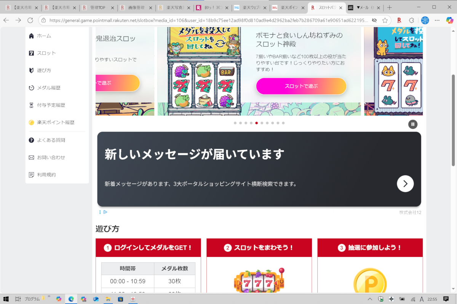Click the arrow button on message banner
This screenshot has height=304, width=457.
(405, 184)
